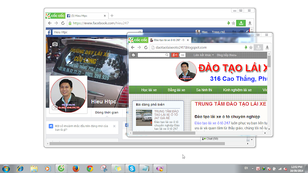This screenshot has width=308, height=173.
Task: Open Google Chrome from the taskbar
Action: point(90,169)
